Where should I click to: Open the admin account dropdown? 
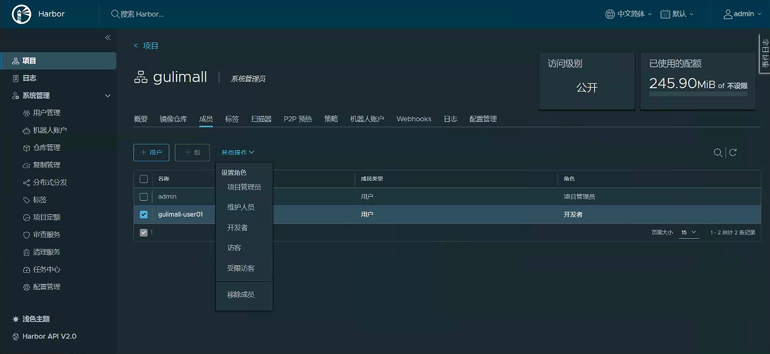[x=743, y=14]
